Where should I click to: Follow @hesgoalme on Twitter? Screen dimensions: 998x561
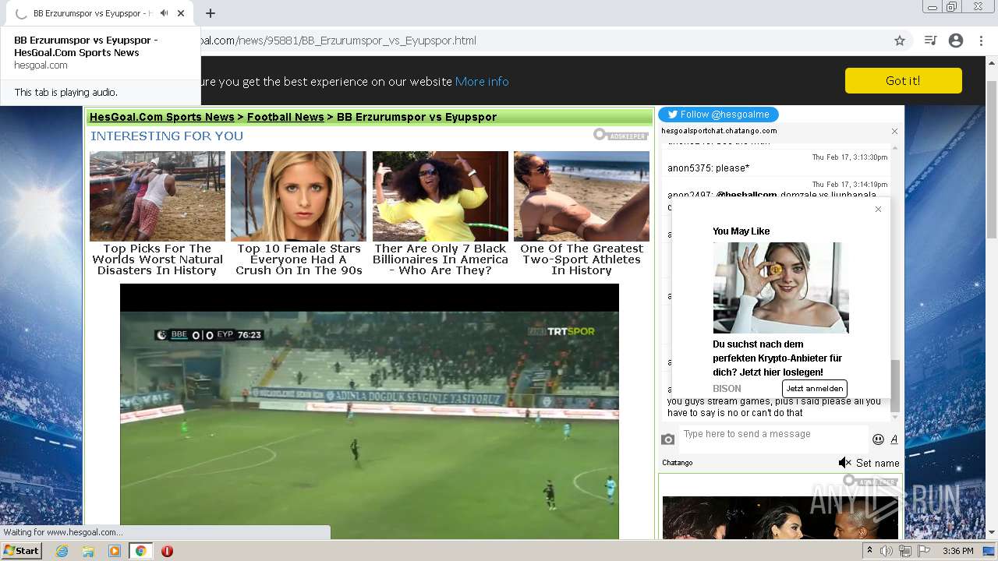[718, 115]
